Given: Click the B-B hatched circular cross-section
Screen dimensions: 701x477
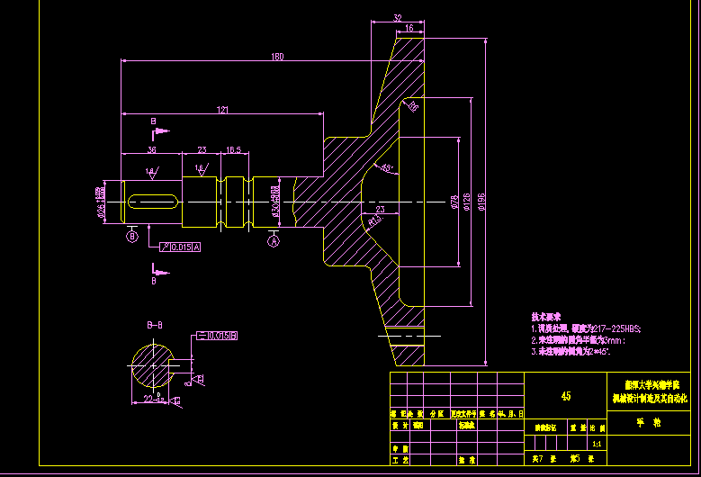Looking at the screenshot, I should tap(152, 366).
